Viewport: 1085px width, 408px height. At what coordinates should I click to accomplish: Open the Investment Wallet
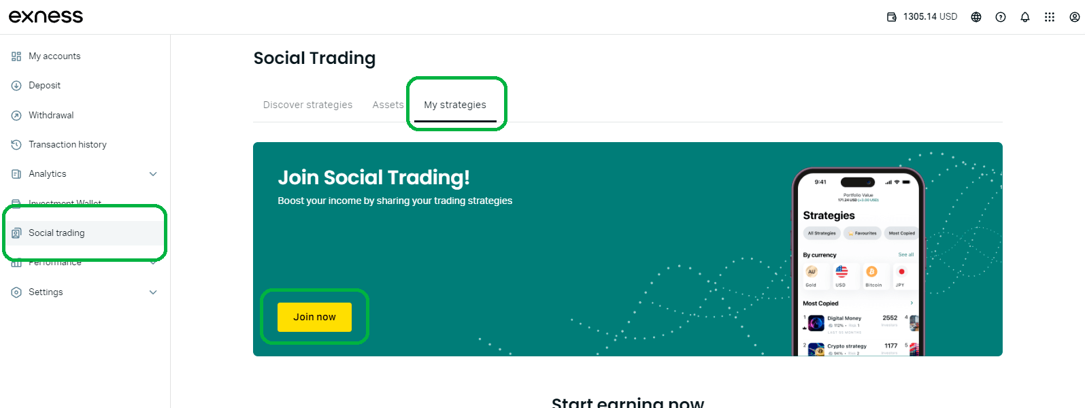(65, 203)
